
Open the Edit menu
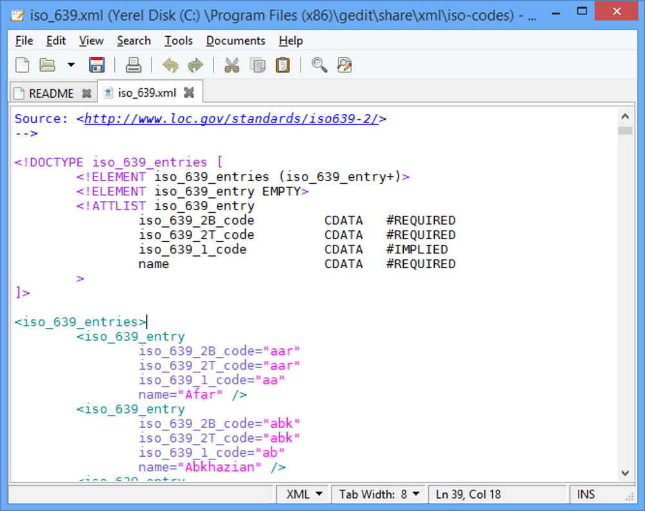(56, 41)
